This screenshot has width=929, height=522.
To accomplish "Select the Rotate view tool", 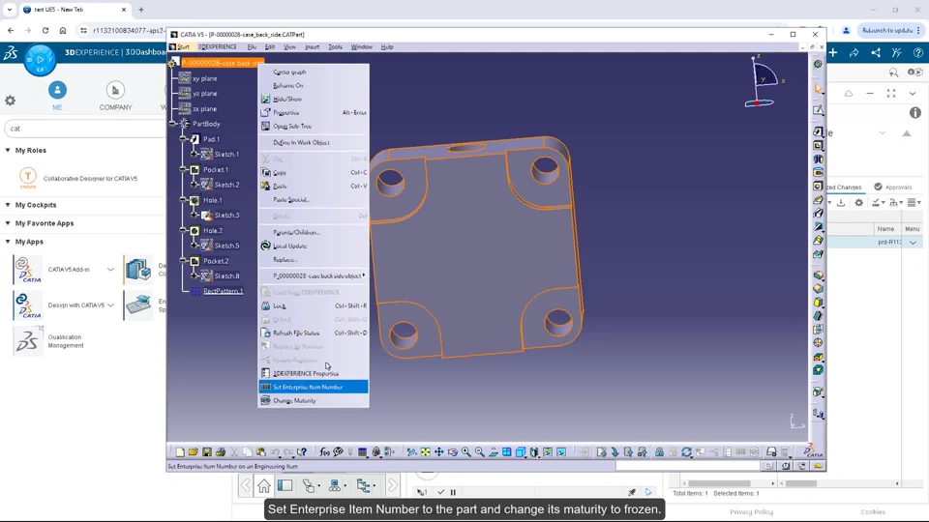I will click(x=453, y=452).
